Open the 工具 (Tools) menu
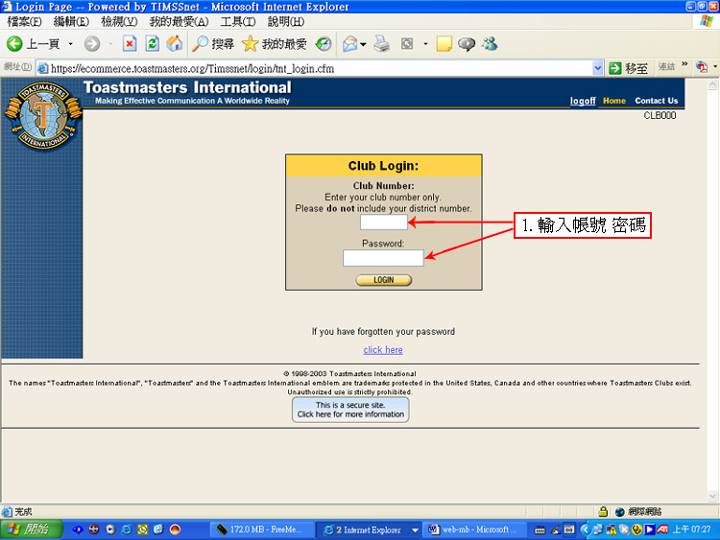Image resolution: width=720 pixels, height=540 pixels. point(238,21)
